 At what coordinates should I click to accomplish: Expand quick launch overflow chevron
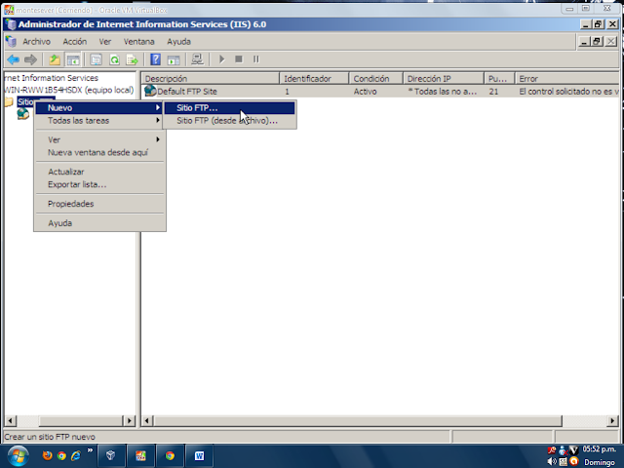(90, 450)
